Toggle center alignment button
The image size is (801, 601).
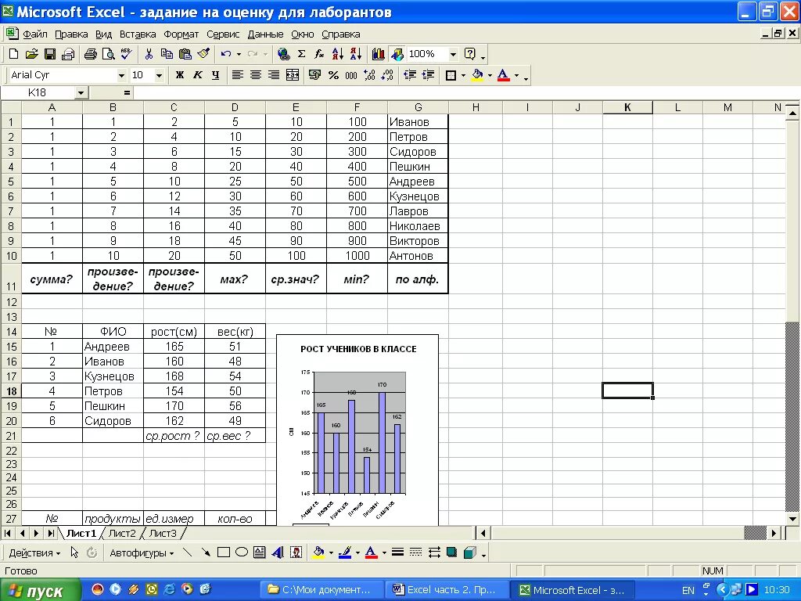coord(256,75)
